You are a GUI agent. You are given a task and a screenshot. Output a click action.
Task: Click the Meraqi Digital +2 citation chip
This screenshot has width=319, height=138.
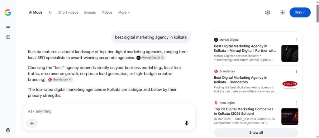click(x=151, y=57)
